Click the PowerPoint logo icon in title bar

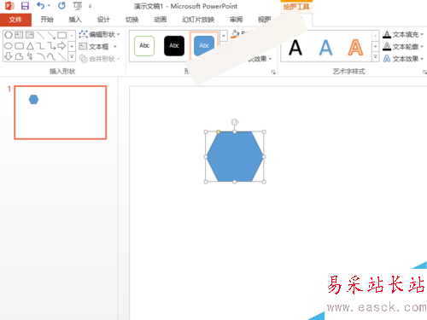pos(9,6)
